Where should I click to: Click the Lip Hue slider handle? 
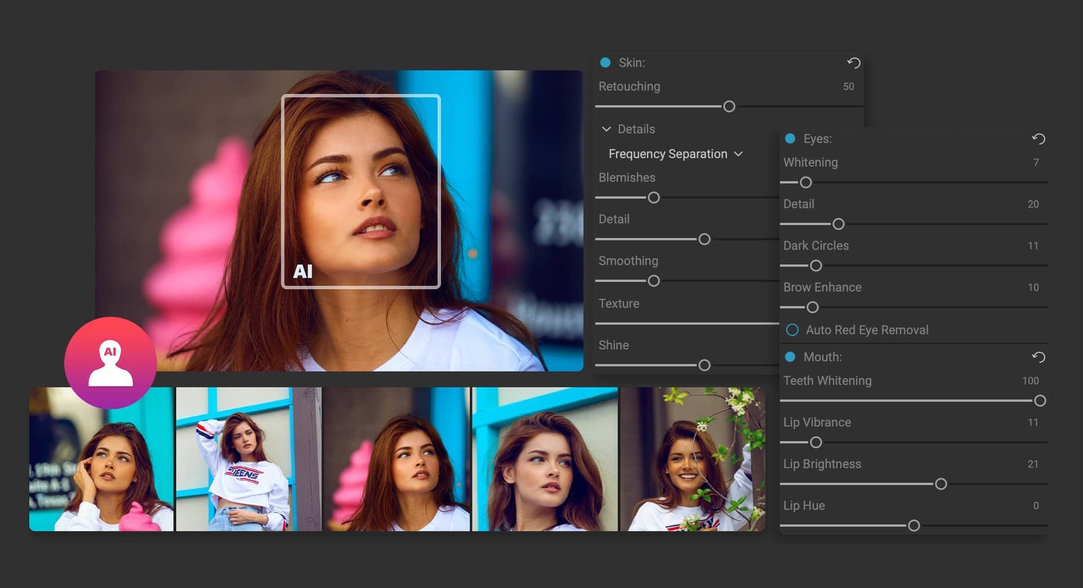click(x=914, y=526)
